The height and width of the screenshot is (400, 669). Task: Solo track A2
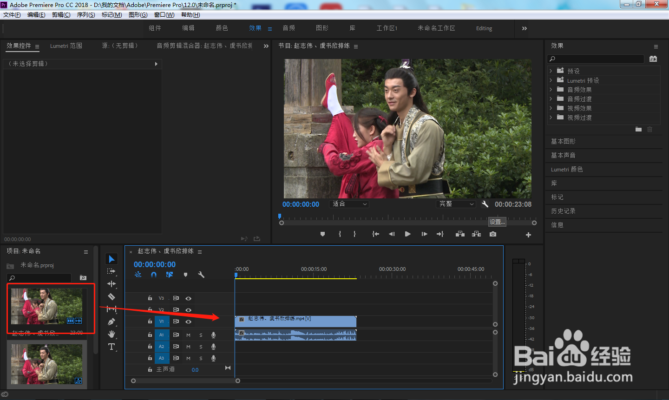tap(201, 347)
